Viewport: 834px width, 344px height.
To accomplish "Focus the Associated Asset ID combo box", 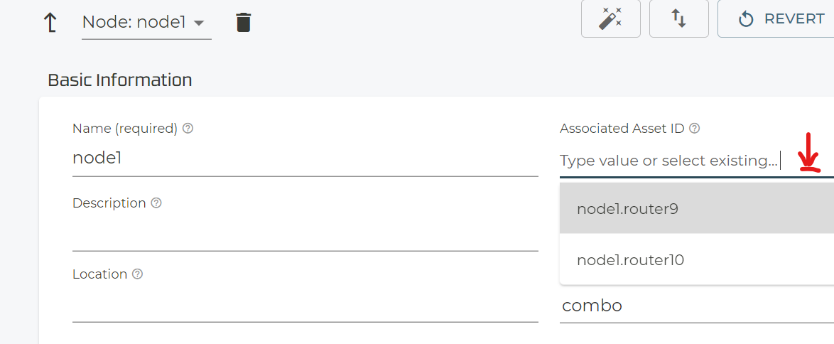I will click(668, 161).
